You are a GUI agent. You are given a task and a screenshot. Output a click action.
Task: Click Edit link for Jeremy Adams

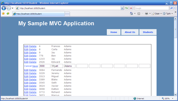pyautogui.click(x=26, y=73)
